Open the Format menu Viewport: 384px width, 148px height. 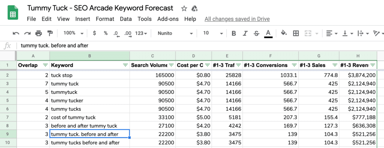105,19
